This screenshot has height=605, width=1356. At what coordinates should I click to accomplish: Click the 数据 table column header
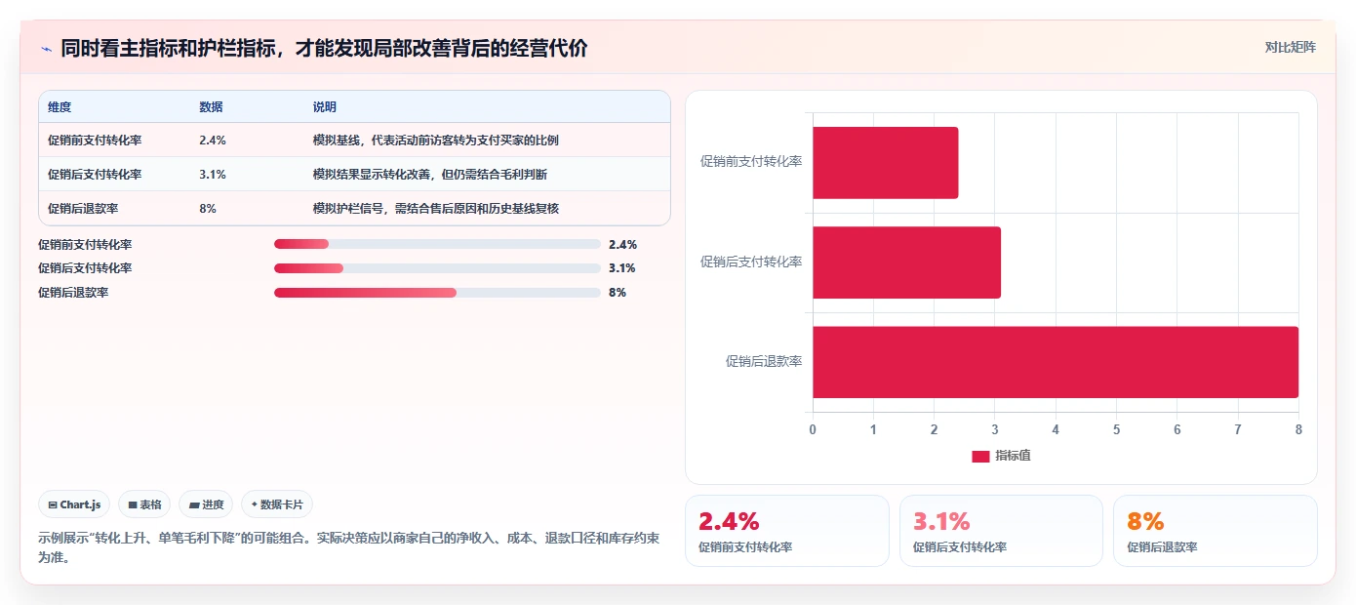211,107
